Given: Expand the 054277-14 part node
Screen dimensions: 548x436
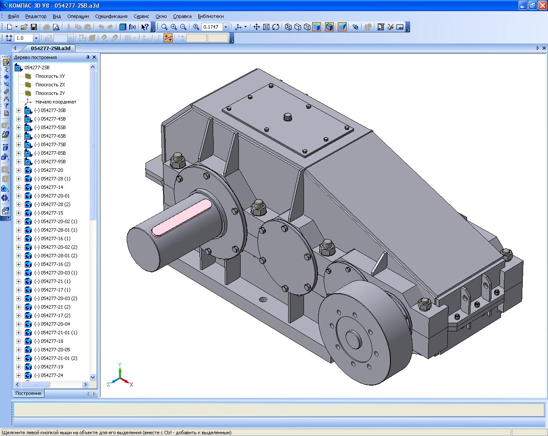Looking at the screenshot, I should coord(18,187).
